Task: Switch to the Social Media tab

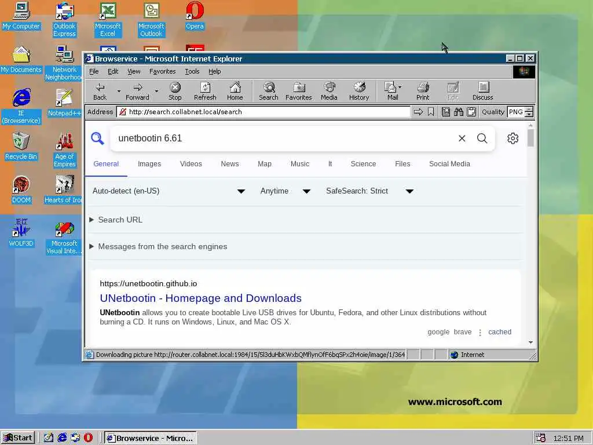Action: [449, 164]
